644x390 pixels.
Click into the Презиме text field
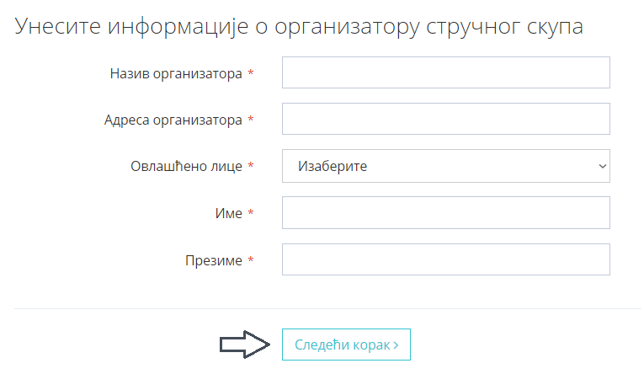(x=445, y=259)
